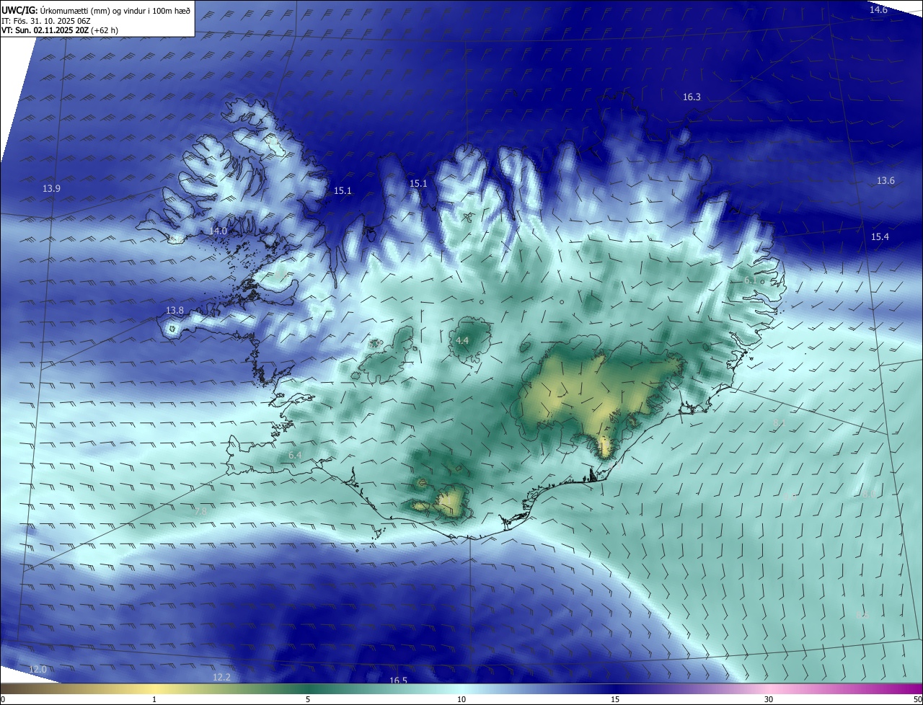This screenshot has height=705, width=923.
Task: Click the colour scale tick label 30
Action: coord(769,700)
